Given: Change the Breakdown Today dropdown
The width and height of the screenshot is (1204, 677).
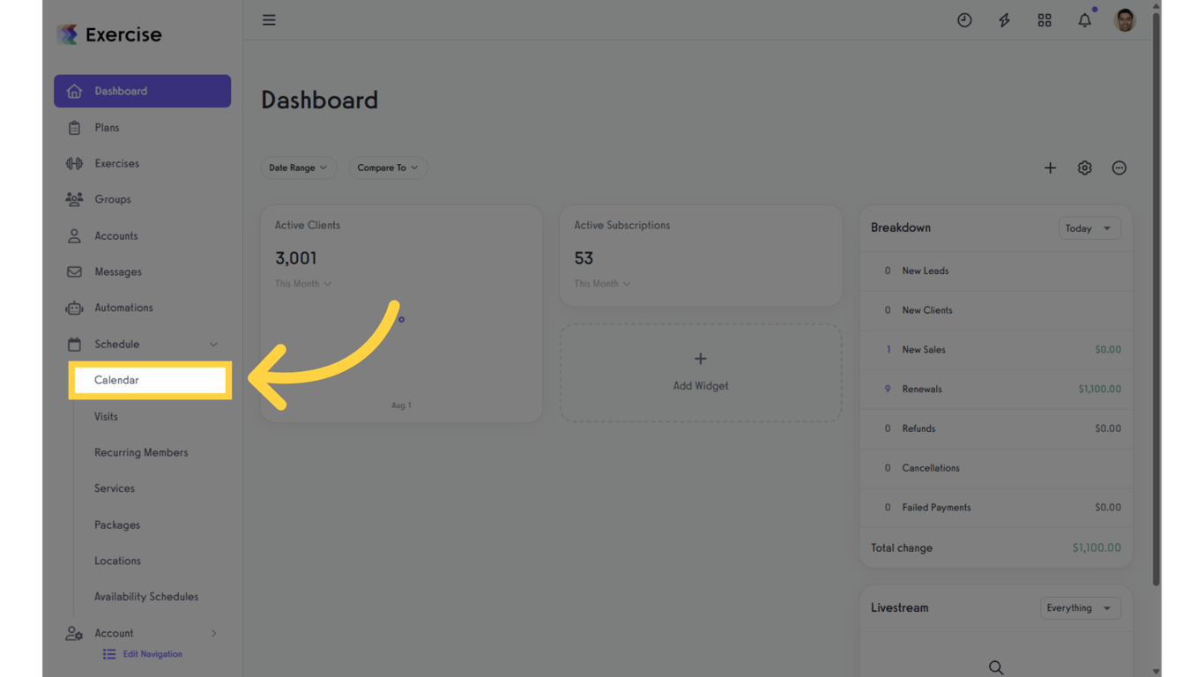Looking at the screenshot, I should (1089, 228).
